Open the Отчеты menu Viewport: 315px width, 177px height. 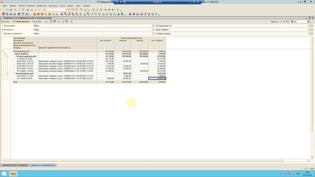63,6
